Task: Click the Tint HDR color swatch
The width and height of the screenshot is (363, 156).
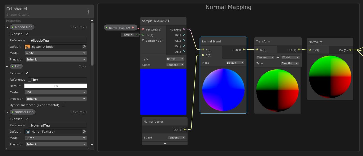Action: coord(55,86)
